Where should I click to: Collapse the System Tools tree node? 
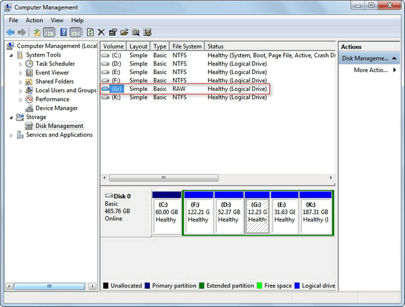11,55
